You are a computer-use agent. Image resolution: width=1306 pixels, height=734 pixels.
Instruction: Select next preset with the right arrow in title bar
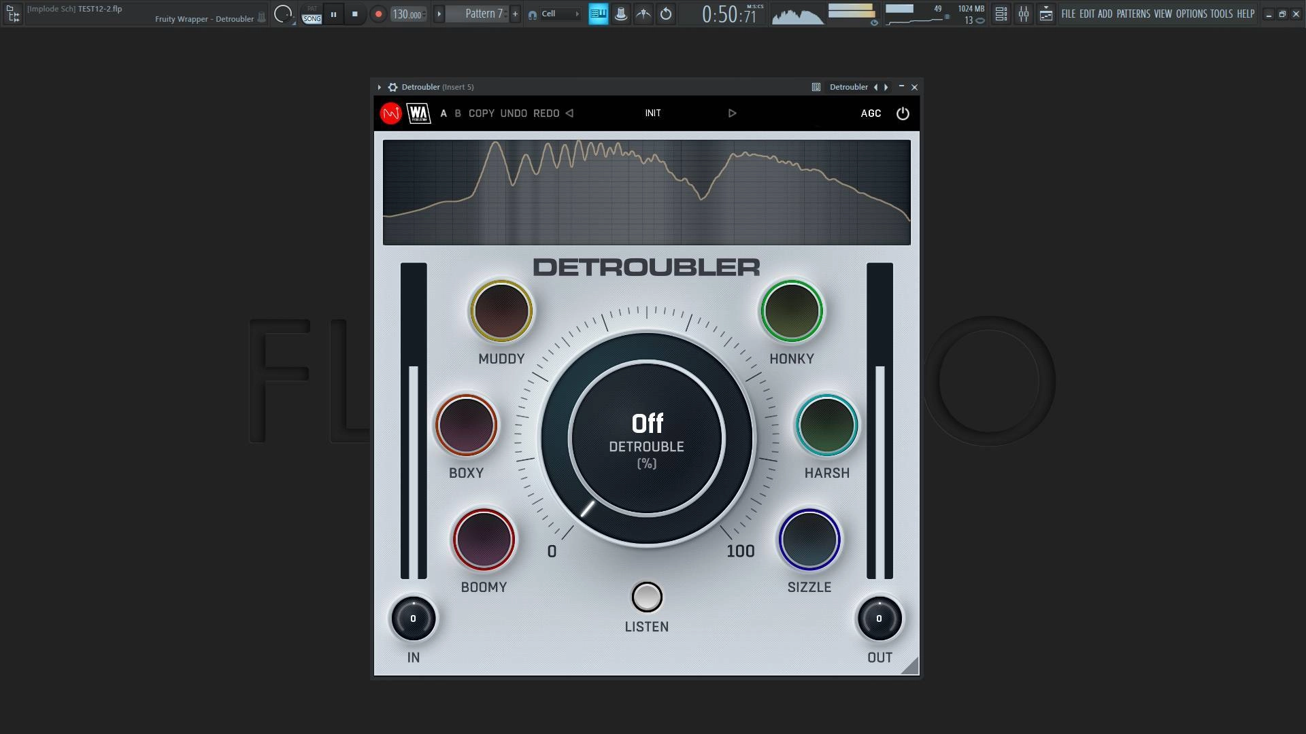(886, 87)
